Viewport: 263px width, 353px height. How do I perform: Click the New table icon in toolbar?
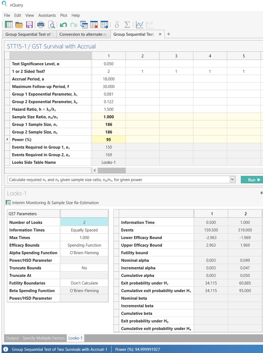pos(9,24)
